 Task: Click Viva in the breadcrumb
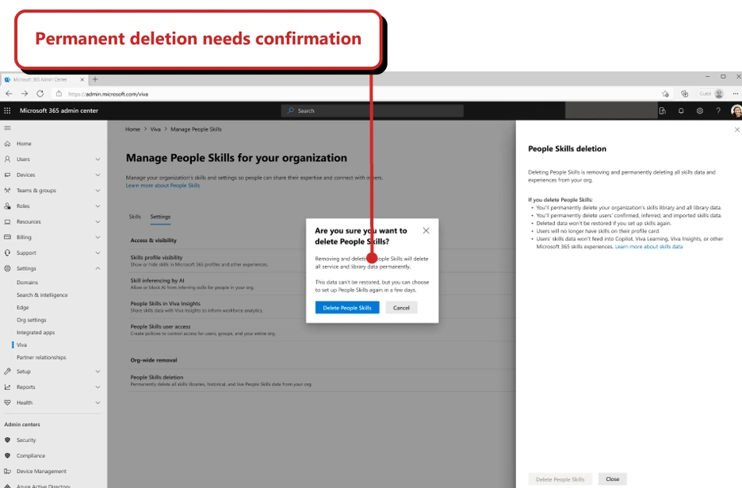[155, 129]
